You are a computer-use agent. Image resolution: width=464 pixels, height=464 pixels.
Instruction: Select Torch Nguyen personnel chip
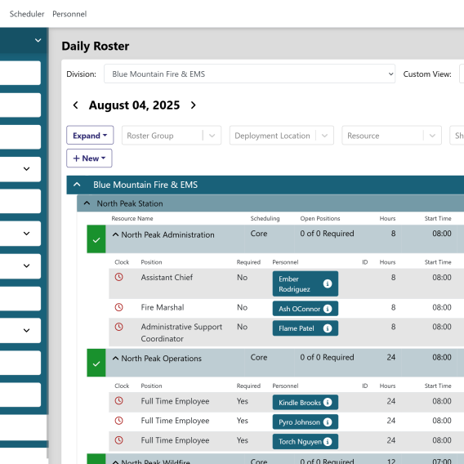[x=305, y=441]
